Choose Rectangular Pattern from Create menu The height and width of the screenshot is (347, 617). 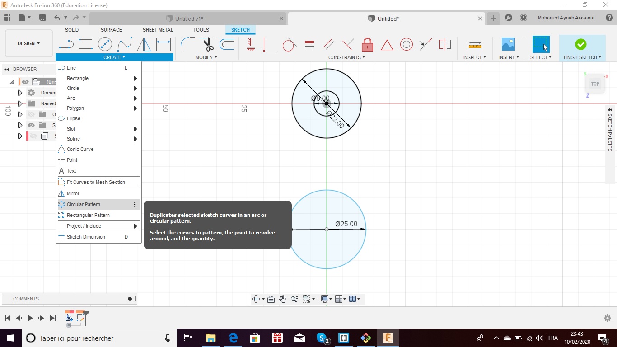[x=88, y=215]
